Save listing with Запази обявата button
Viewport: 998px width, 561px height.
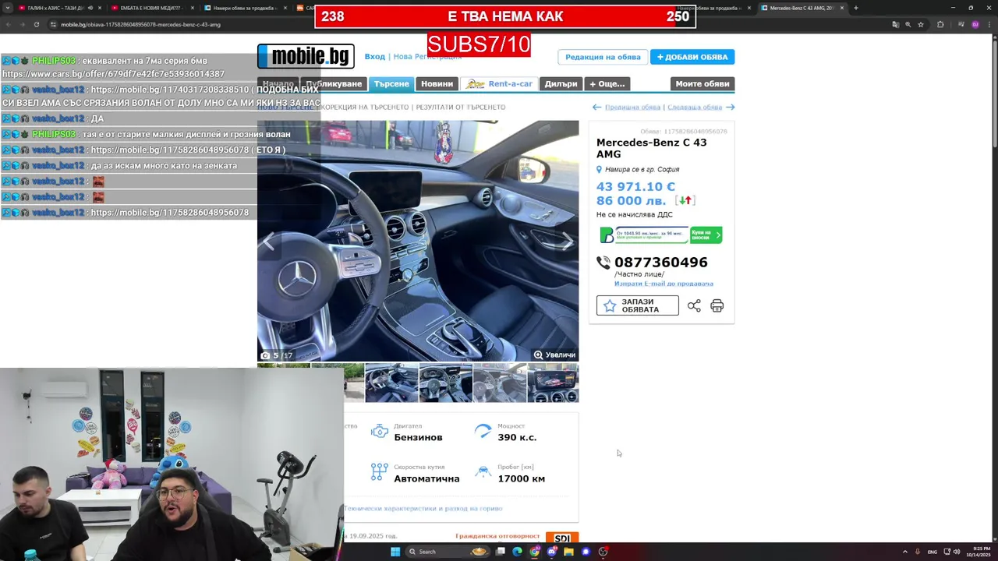click(x=638, y=305)
